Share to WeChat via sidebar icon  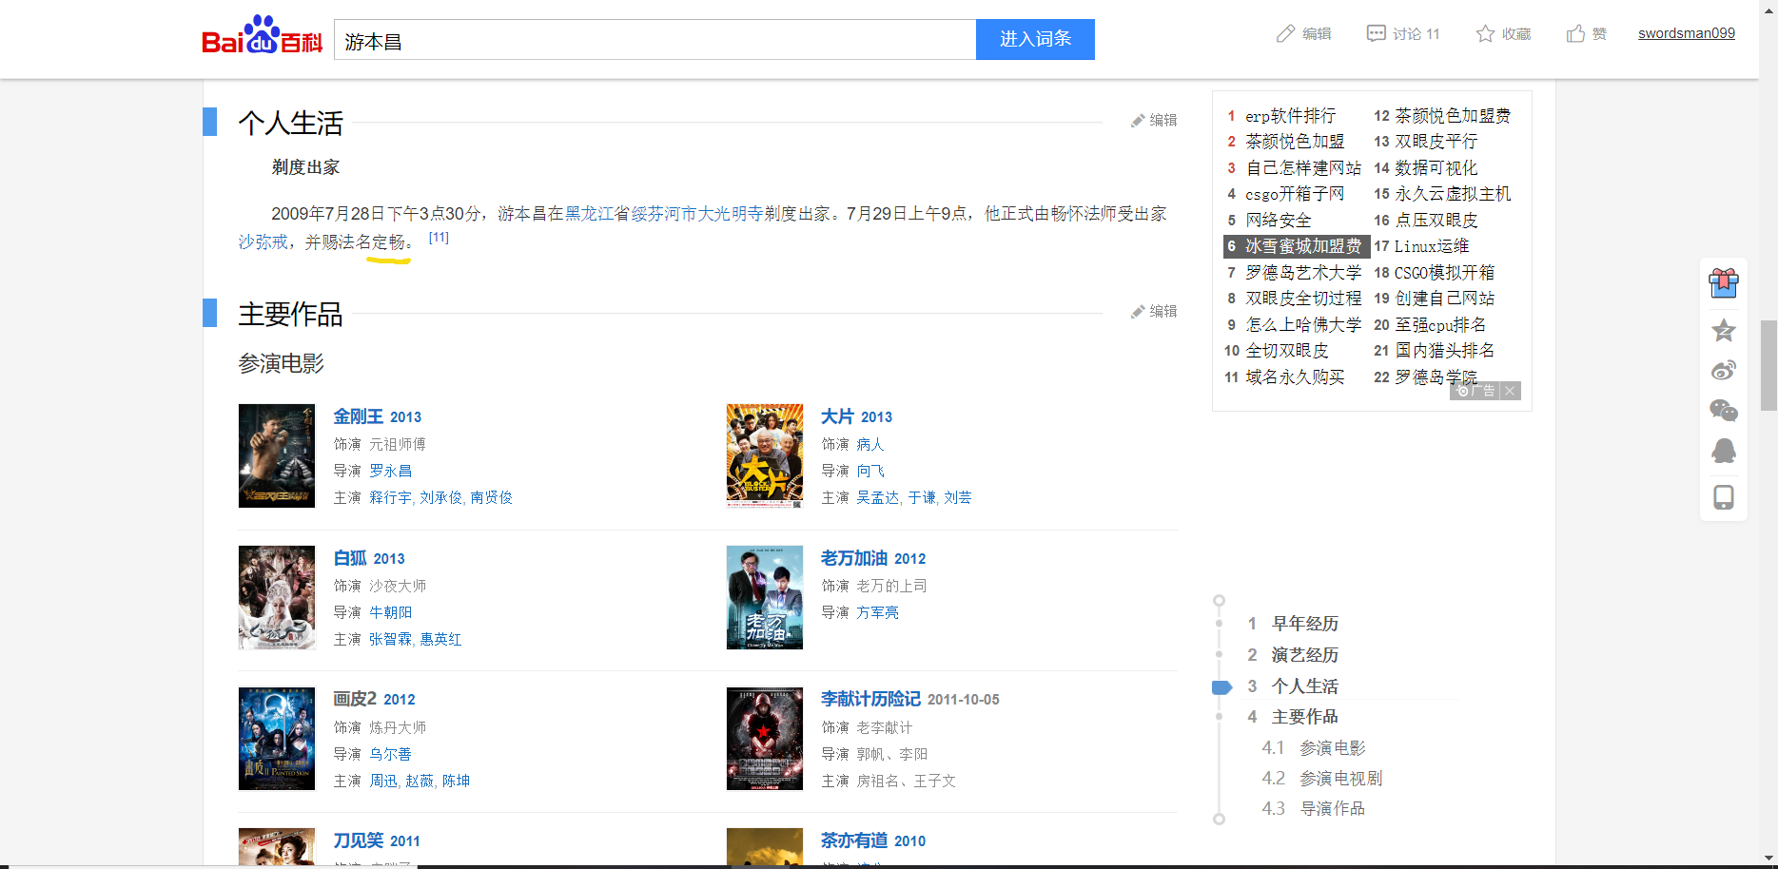1724,410
